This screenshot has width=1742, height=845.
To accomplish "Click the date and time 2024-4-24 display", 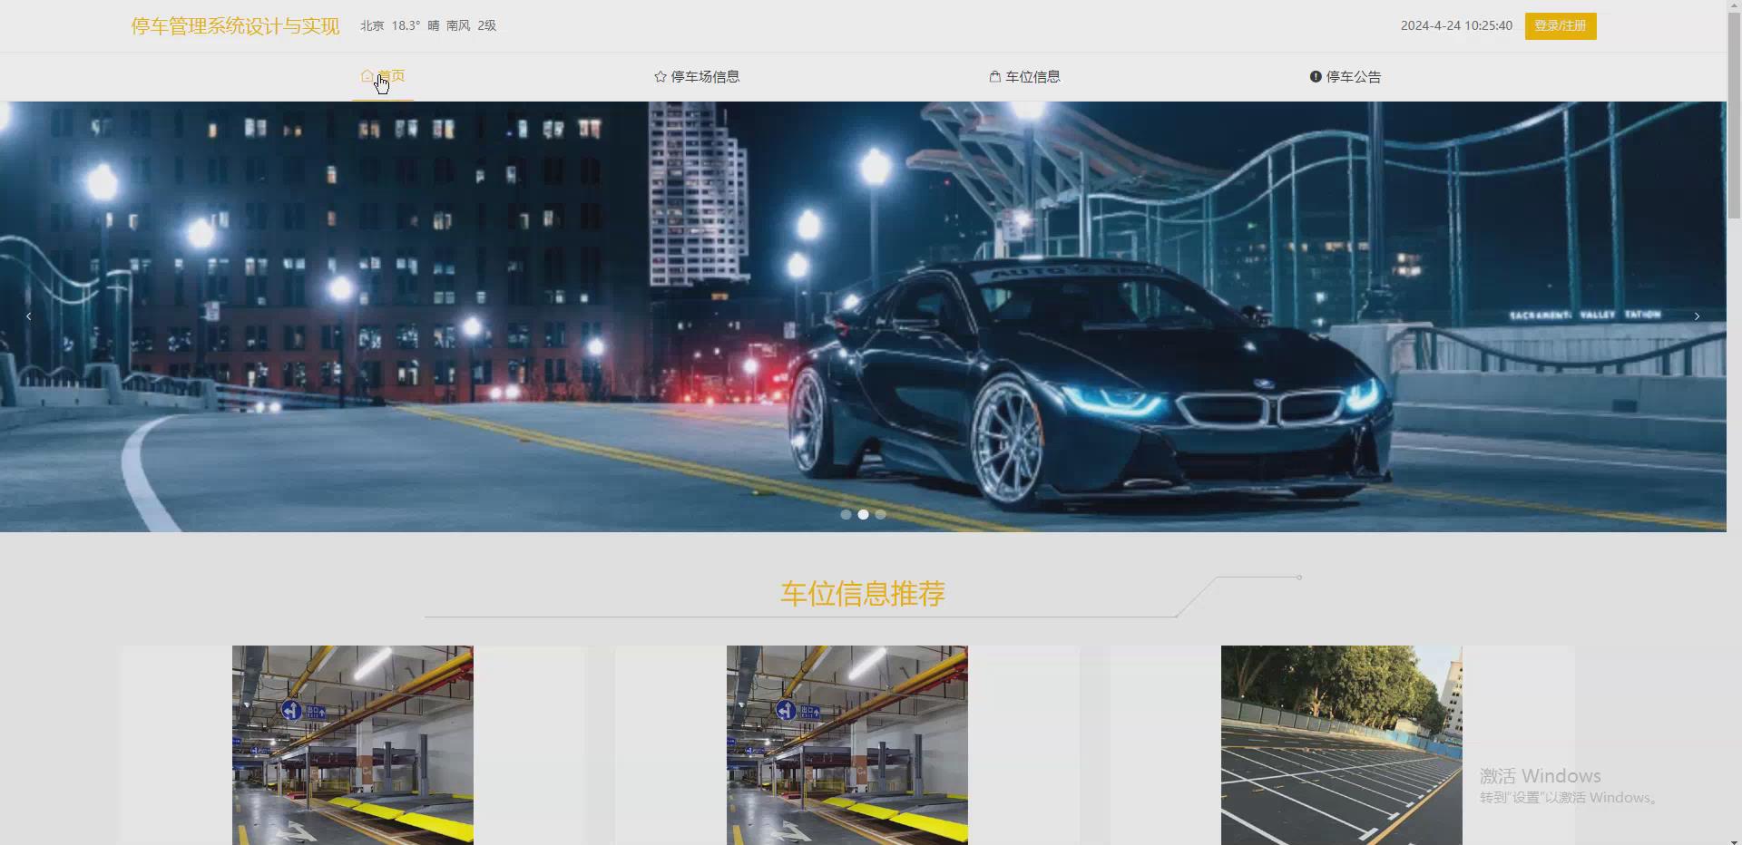I will pyautogui.click(x=1456, y=25).
